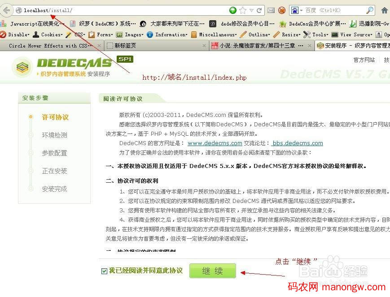Open the Images developer toolbar menu
The height and width of the screenshot is (297, 390).
[x=130, y=34]
